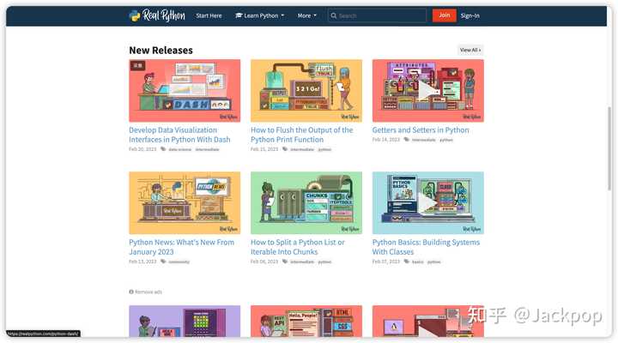Open 'Python Basics: Building Systems With Classes' link
Image resolution: width=618 pixels, height=343 pixels.
coord(426,247)
